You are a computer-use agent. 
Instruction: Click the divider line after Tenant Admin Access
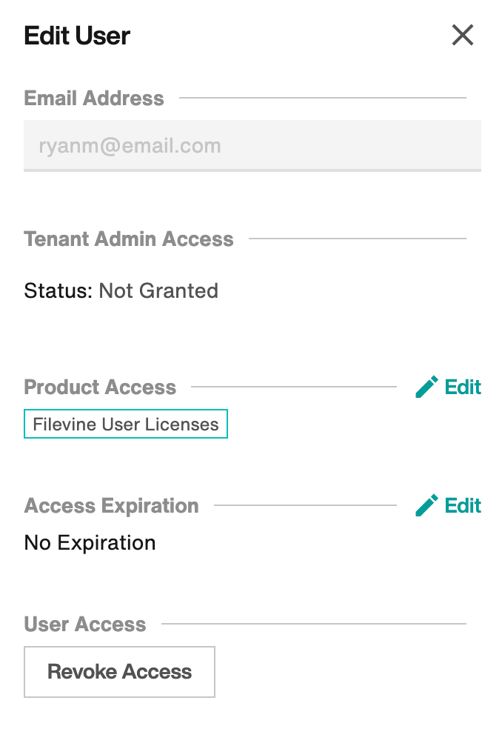coord(358,239)
